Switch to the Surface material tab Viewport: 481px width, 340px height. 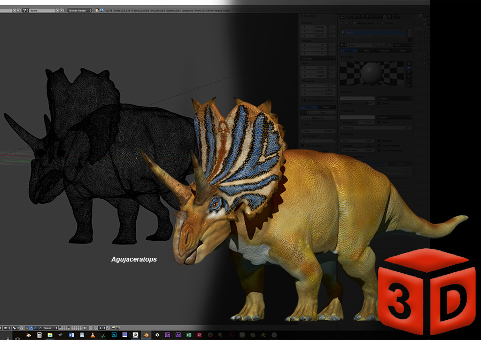(348, 50)
